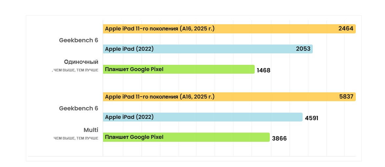Image resolution: width=385 pixels, height=167 pixels.
Task: Click the Одиночный axis label
Action: 81,62
